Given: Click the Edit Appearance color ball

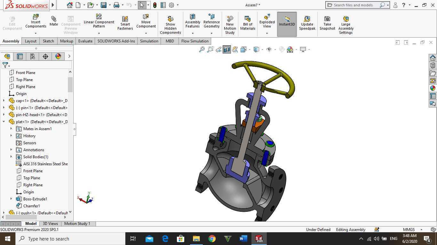Looking at the screenshot, I should 282,49.
